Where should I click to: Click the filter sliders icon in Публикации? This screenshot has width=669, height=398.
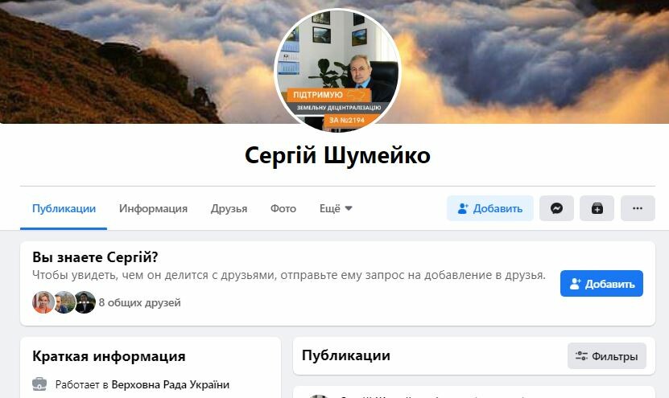(581, 356)
